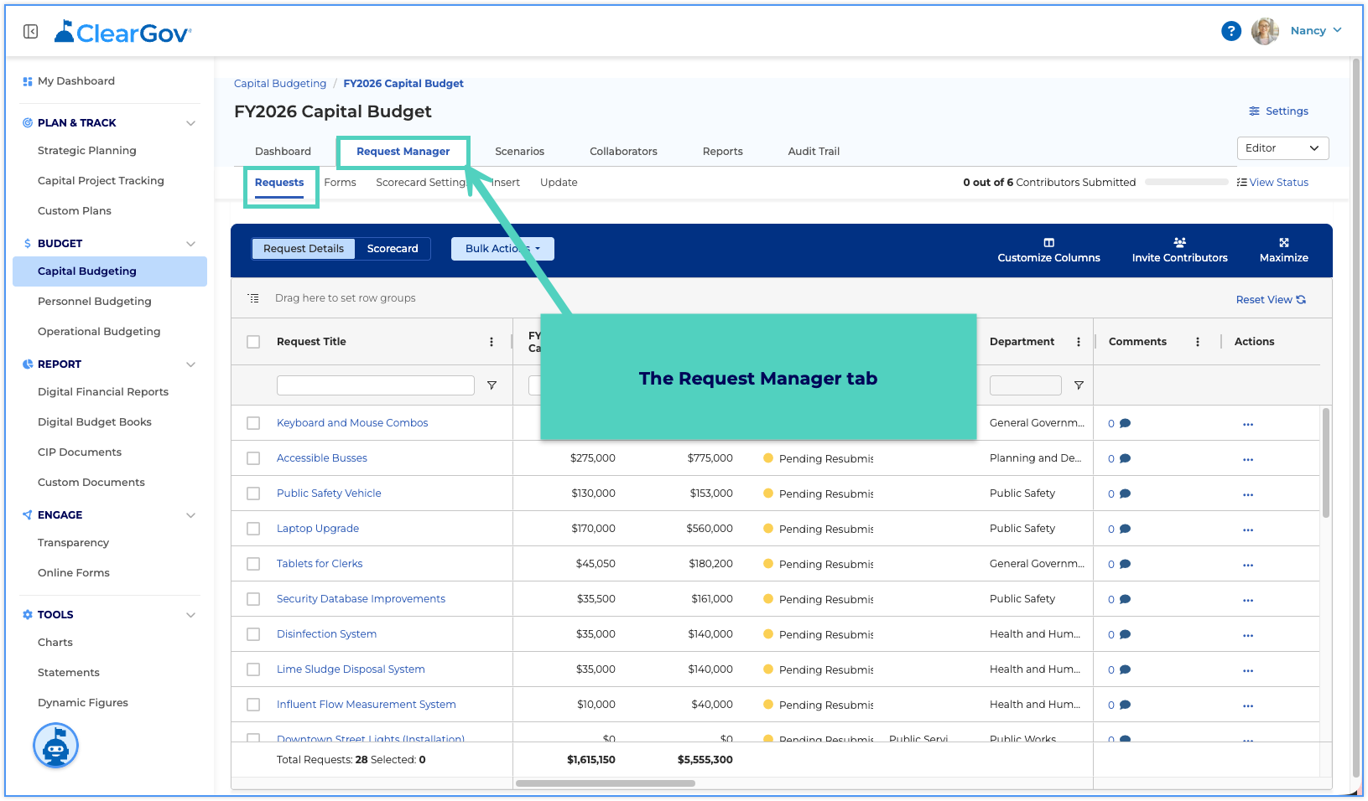Image resolution: width=1368 pixels, height=801 pixels.
Task: Click the My Dashboard icon
Action: pyautogui.click(x=28, y=81)
